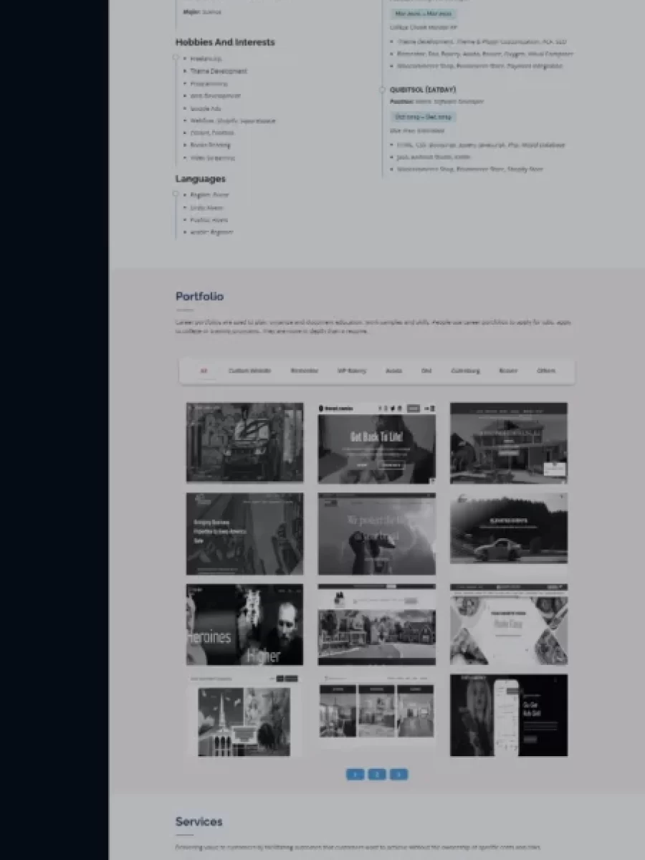Click pagination button 1
The height and width of the screenshot is (860, 645).
355,774
